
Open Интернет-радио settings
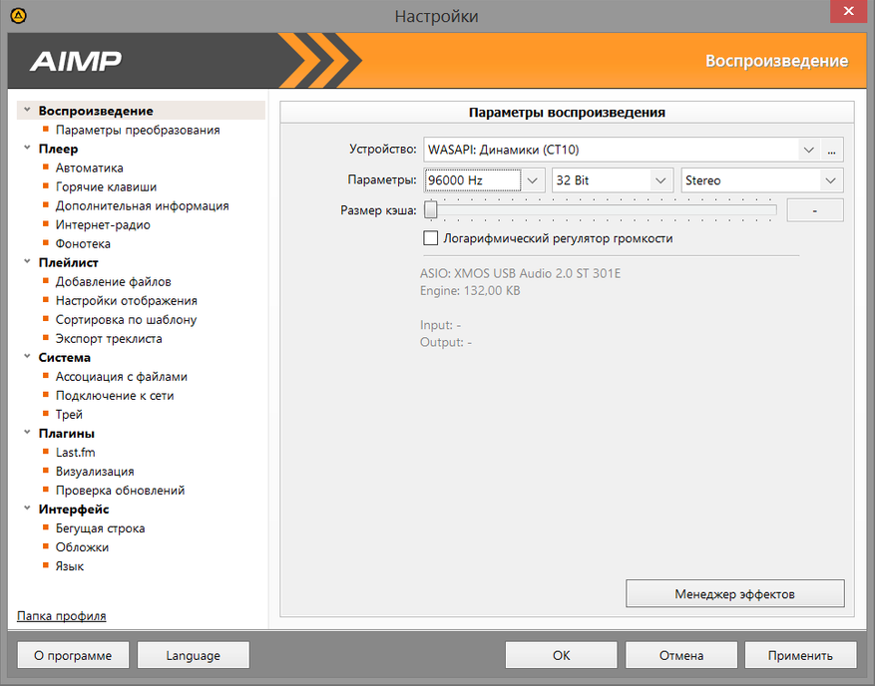(x=103, y=224)
